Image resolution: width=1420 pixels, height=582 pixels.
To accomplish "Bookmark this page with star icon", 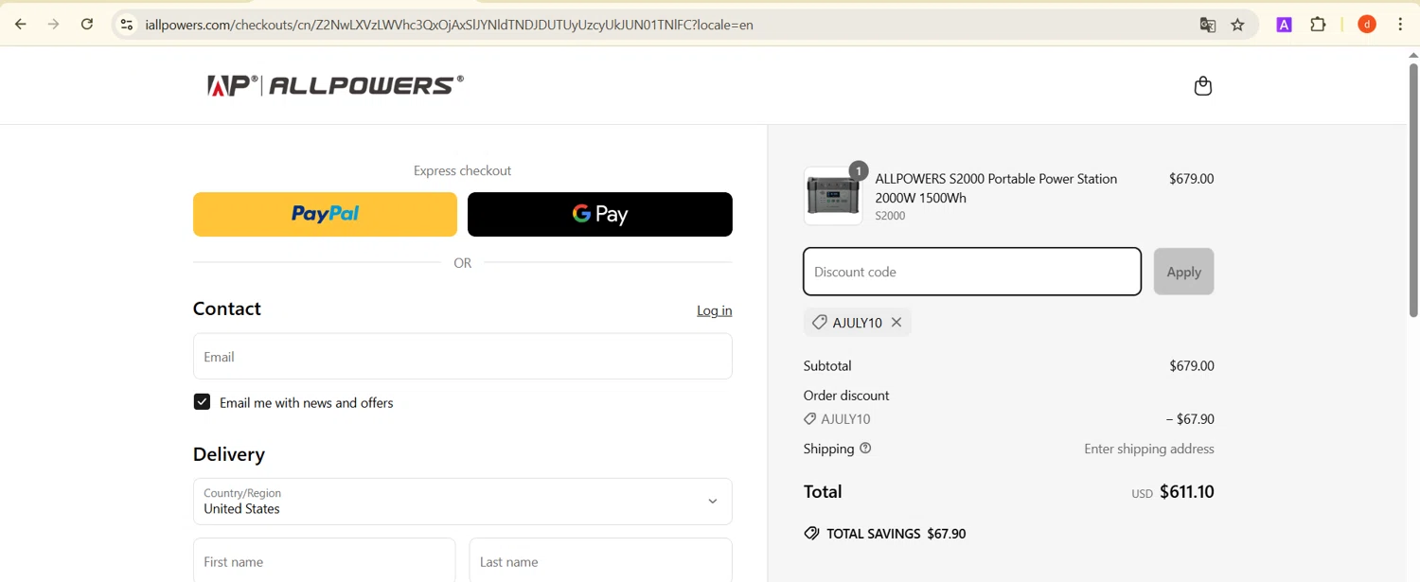I will (x=1238, y=26).
